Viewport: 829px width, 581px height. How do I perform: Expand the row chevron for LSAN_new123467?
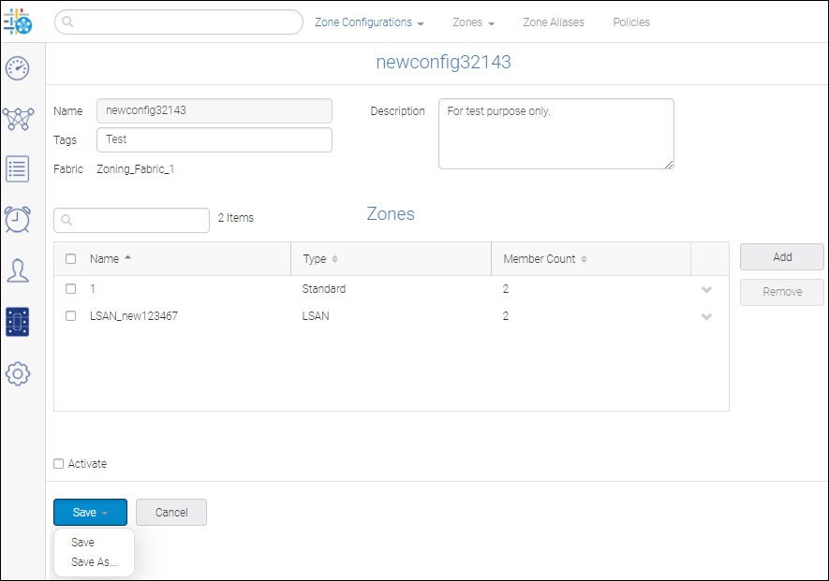coord(706,317)
